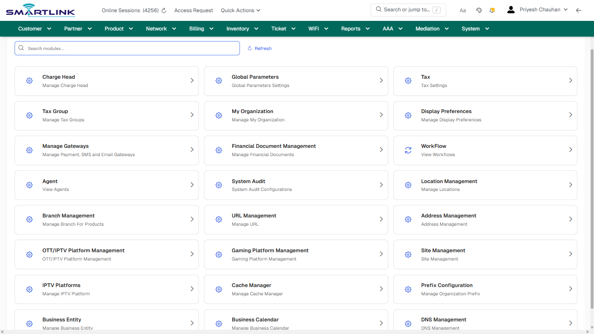This screenshot has width=594, height=334.
Task: Open notifications via the bell icon
Action: [492, 10]
